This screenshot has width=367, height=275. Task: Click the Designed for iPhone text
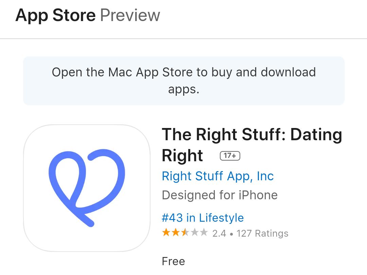220,195
